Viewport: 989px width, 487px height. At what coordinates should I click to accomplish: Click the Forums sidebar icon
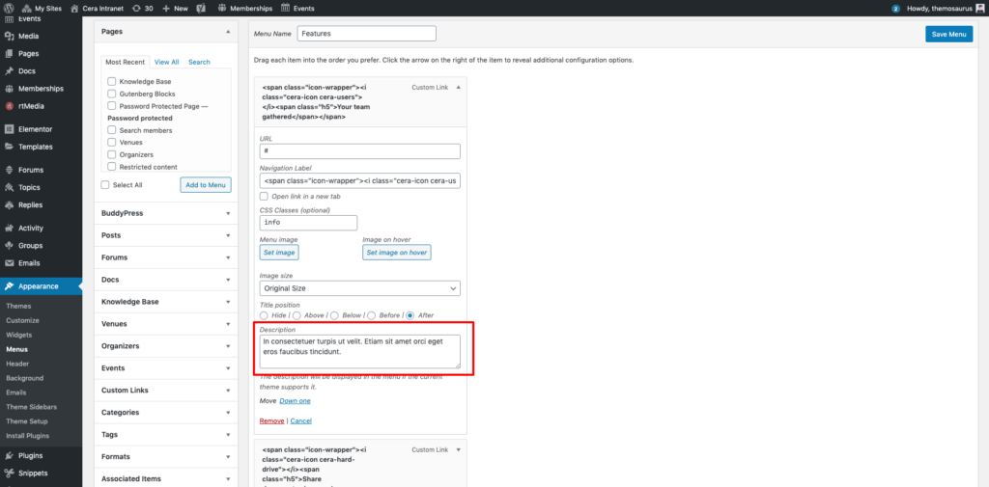point(10,170)
